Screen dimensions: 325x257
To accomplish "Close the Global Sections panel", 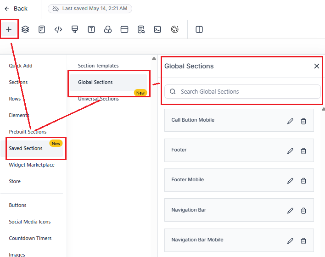I will click(x=316, y=66).
